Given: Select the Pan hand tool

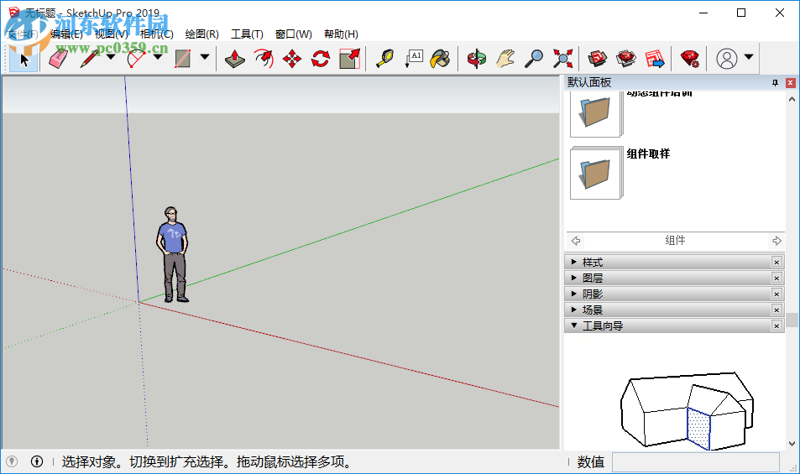Looking at the screenshot, I should 505,59.
